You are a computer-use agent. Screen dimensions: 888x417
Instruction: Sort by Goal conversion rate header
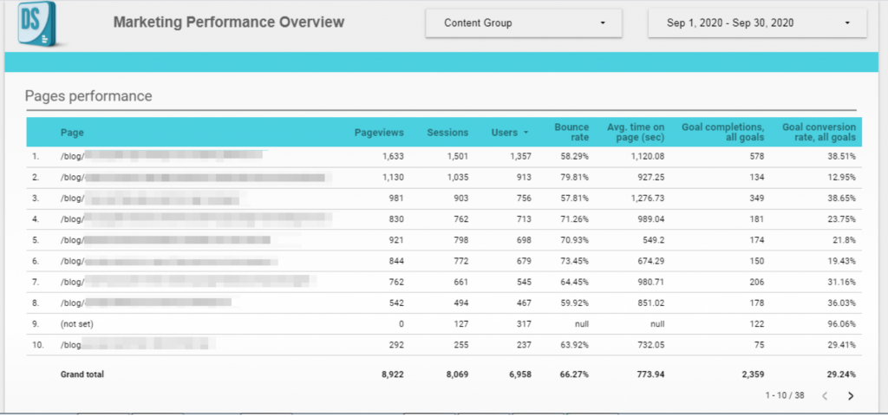[819, 133]
